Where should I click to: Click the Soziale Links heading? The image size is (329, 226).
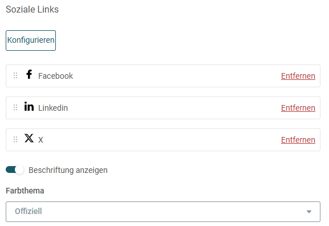(x=32, y=10)
